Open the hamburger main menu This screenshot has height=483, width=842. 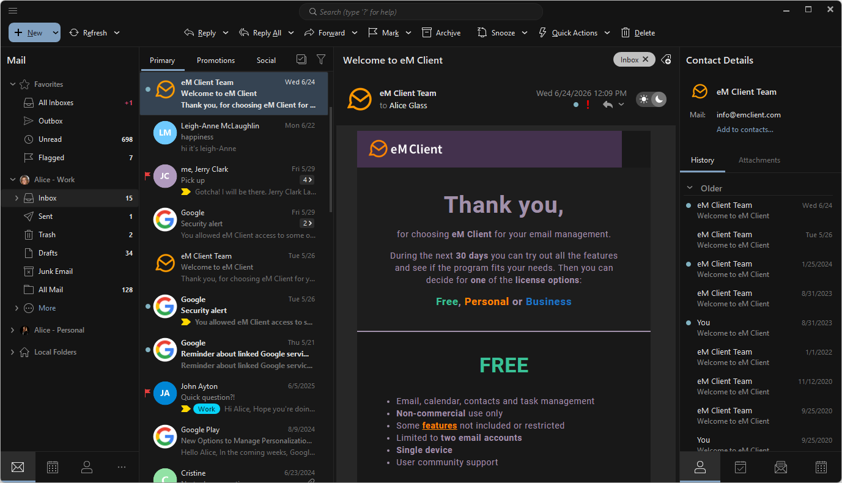point(13,10)
